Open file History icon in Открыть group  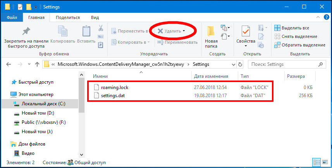[261, 45]
